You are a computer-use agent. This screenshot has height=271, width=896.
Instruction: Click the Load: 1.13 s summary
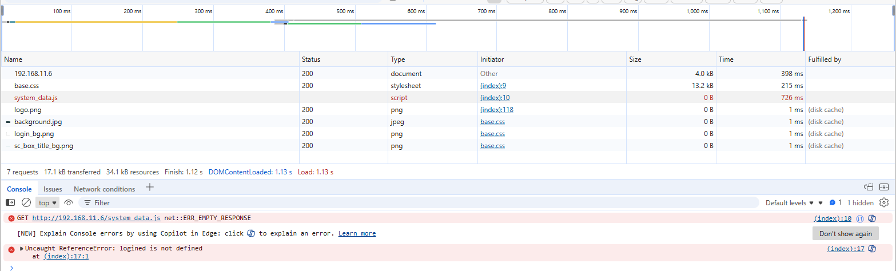pos(316,172)
